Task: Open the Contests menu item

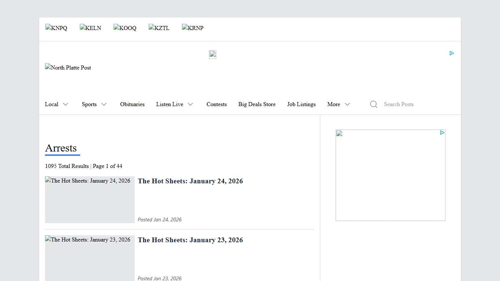Action: coord(216,104)
